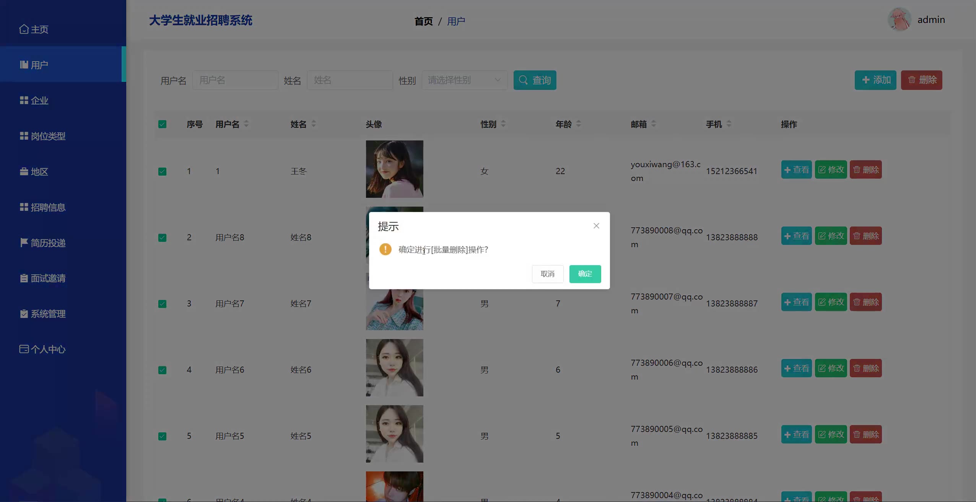
Task: Sort by 用户名 column arrows
Action: tap(246, 124)
